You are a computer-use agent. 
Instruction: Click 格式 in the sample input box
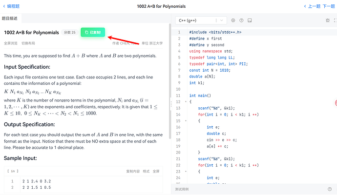[146, 171]
